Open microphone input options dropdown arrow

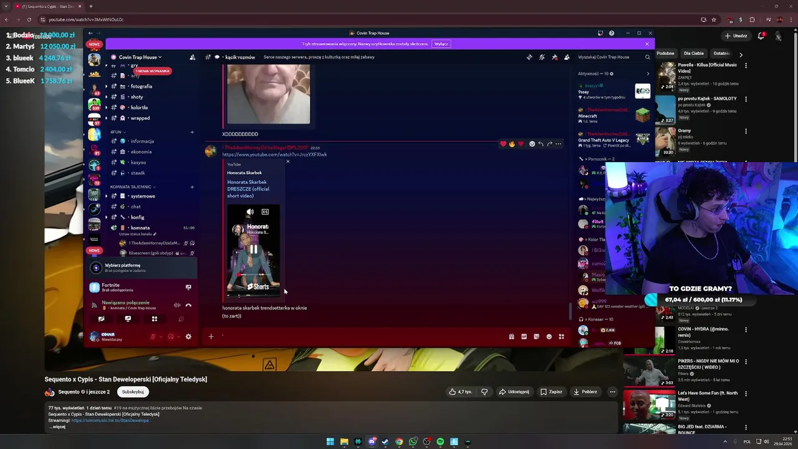(x=161, y=337)
